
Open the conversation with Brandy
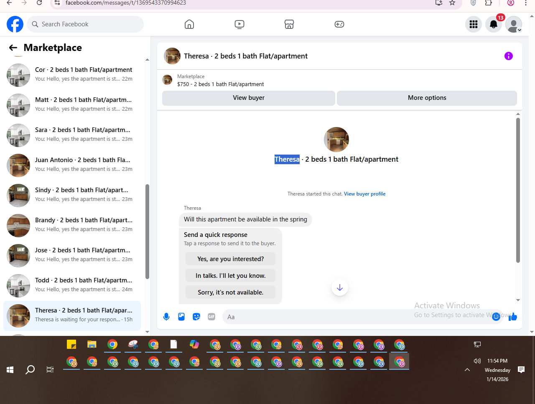pyautogui.click(x=72, y=226)
